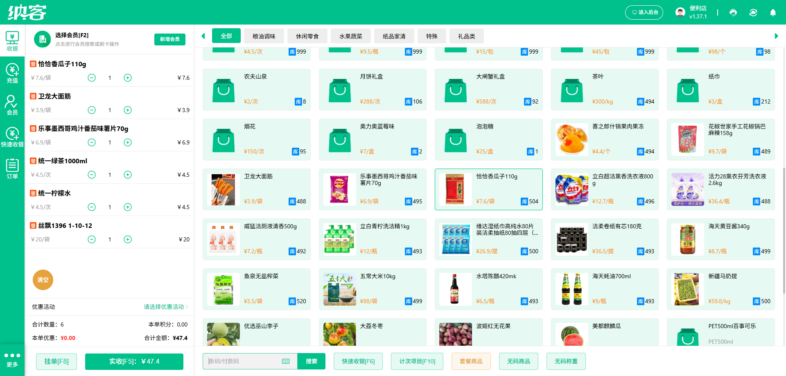Viewport: 786px width, 376px height.
Task: Click the orange 清空 clear cart button
Action: (x=43, y=280)
